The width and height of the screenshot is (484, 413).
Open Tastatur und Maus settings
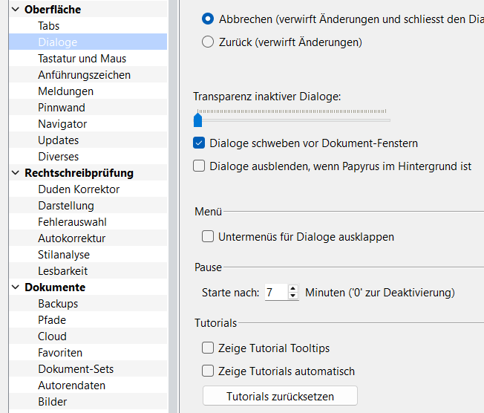pyautogui.click(x=82, y=59)
